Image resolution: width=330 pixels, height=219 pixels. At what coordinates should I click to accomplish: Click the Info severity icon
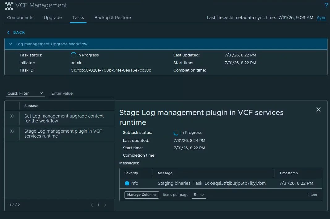127,183
